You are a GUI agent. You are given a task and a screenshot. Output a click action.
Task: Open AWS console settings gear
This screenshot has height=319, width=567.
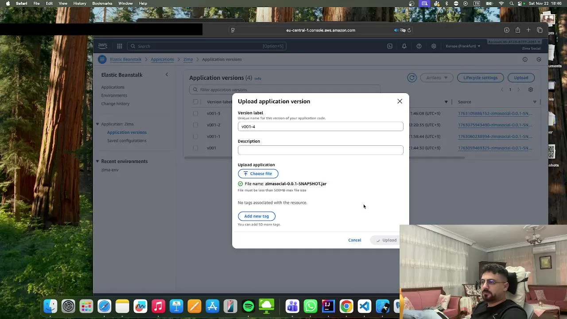[434, 46]
